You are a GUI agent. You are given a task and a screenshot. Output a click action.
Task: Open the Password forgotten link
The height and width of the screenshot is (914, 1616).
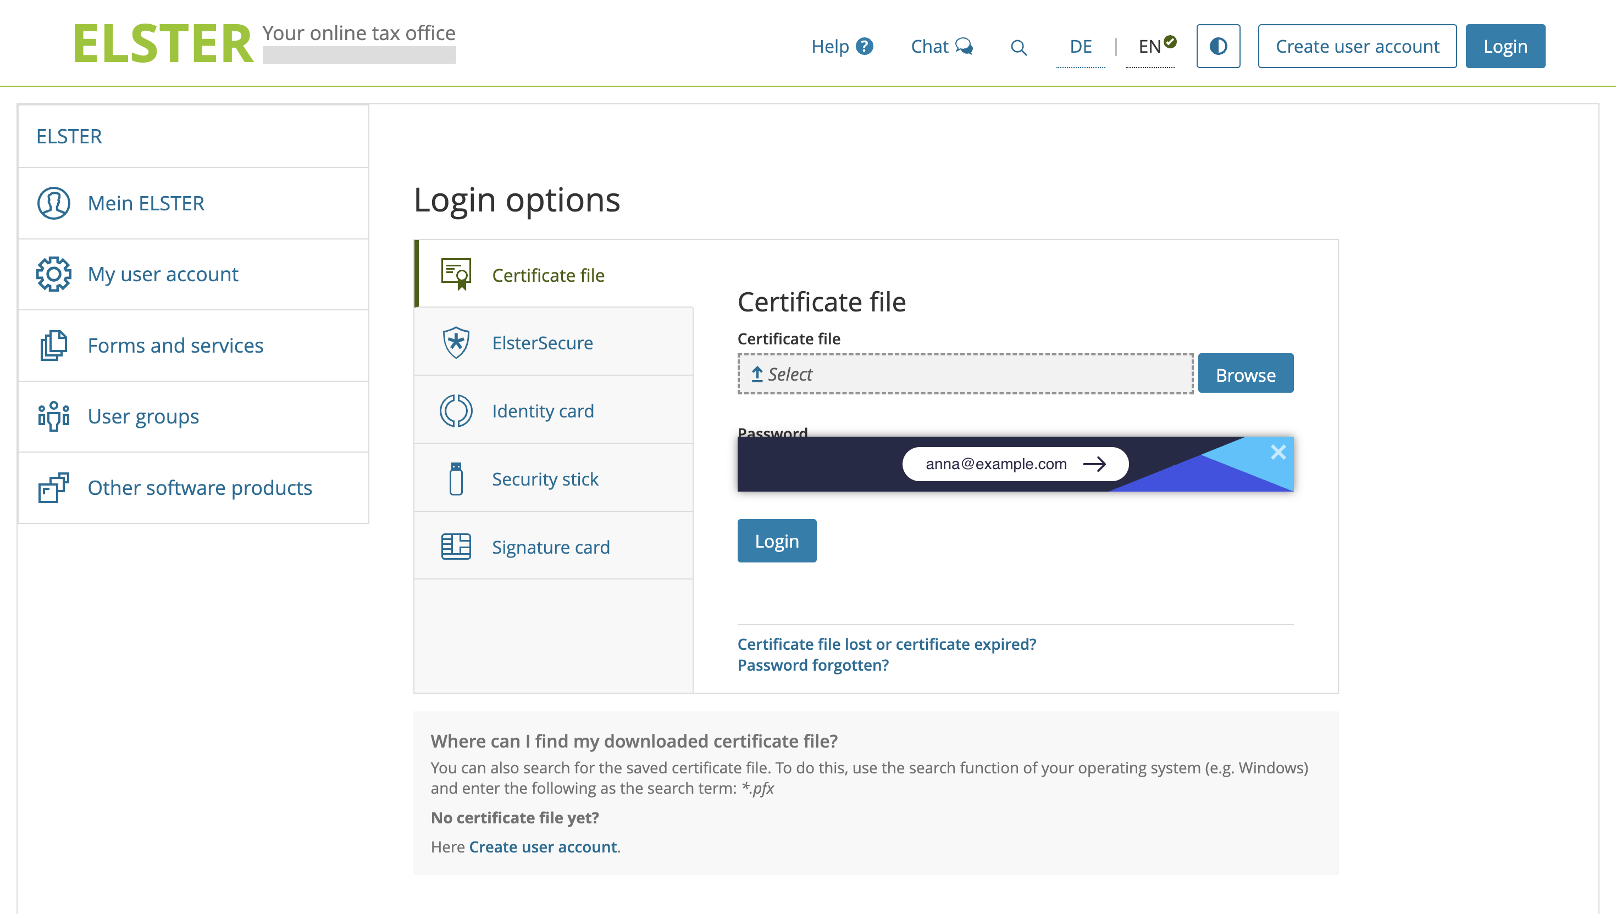tap(813, 665)
